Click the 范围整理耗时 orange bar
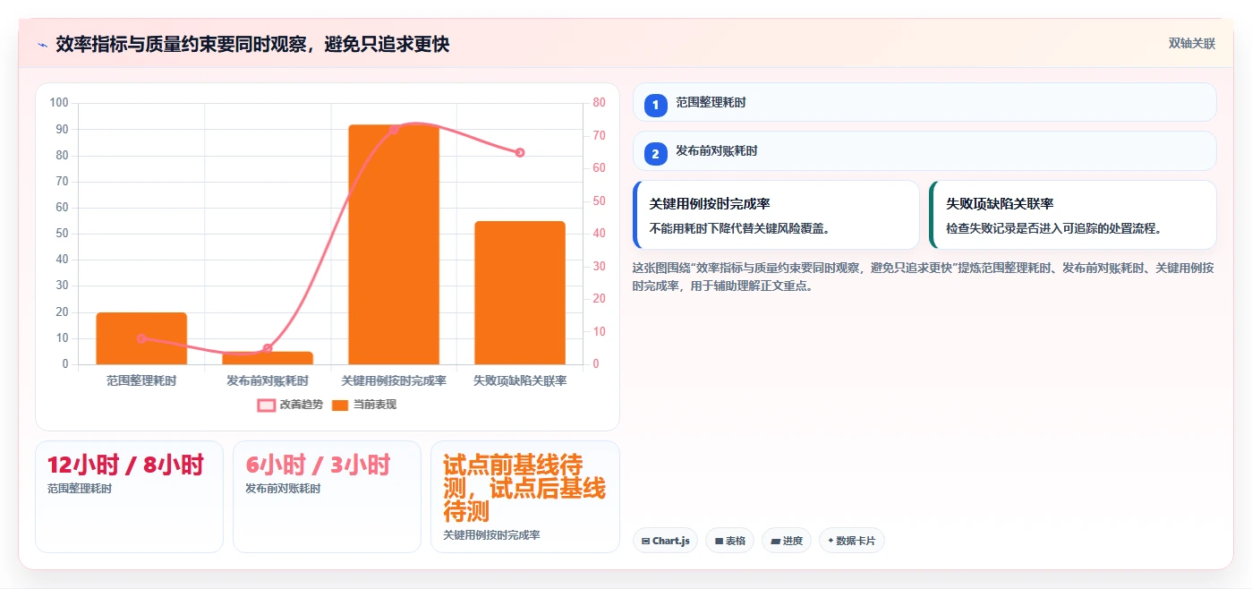1252x589 pixels. pos(141,338)
